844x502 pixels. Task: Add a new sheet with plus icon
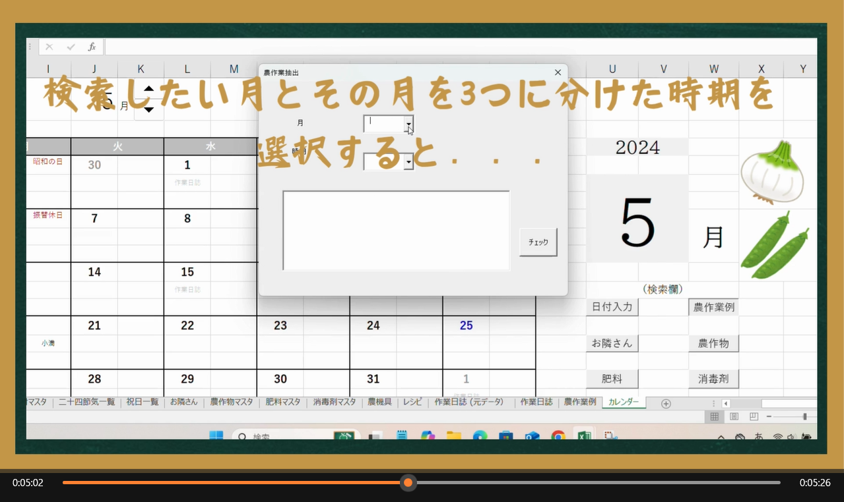tap(666, 403)
